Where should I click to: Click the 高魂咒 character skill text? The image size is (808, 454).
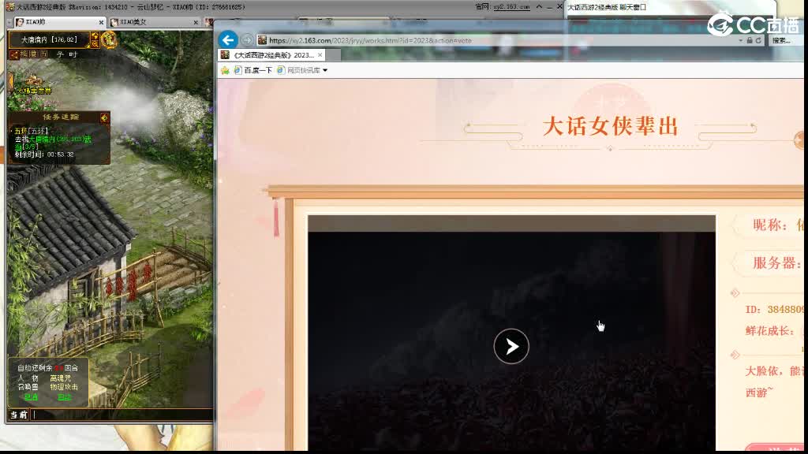click(60, 378)
